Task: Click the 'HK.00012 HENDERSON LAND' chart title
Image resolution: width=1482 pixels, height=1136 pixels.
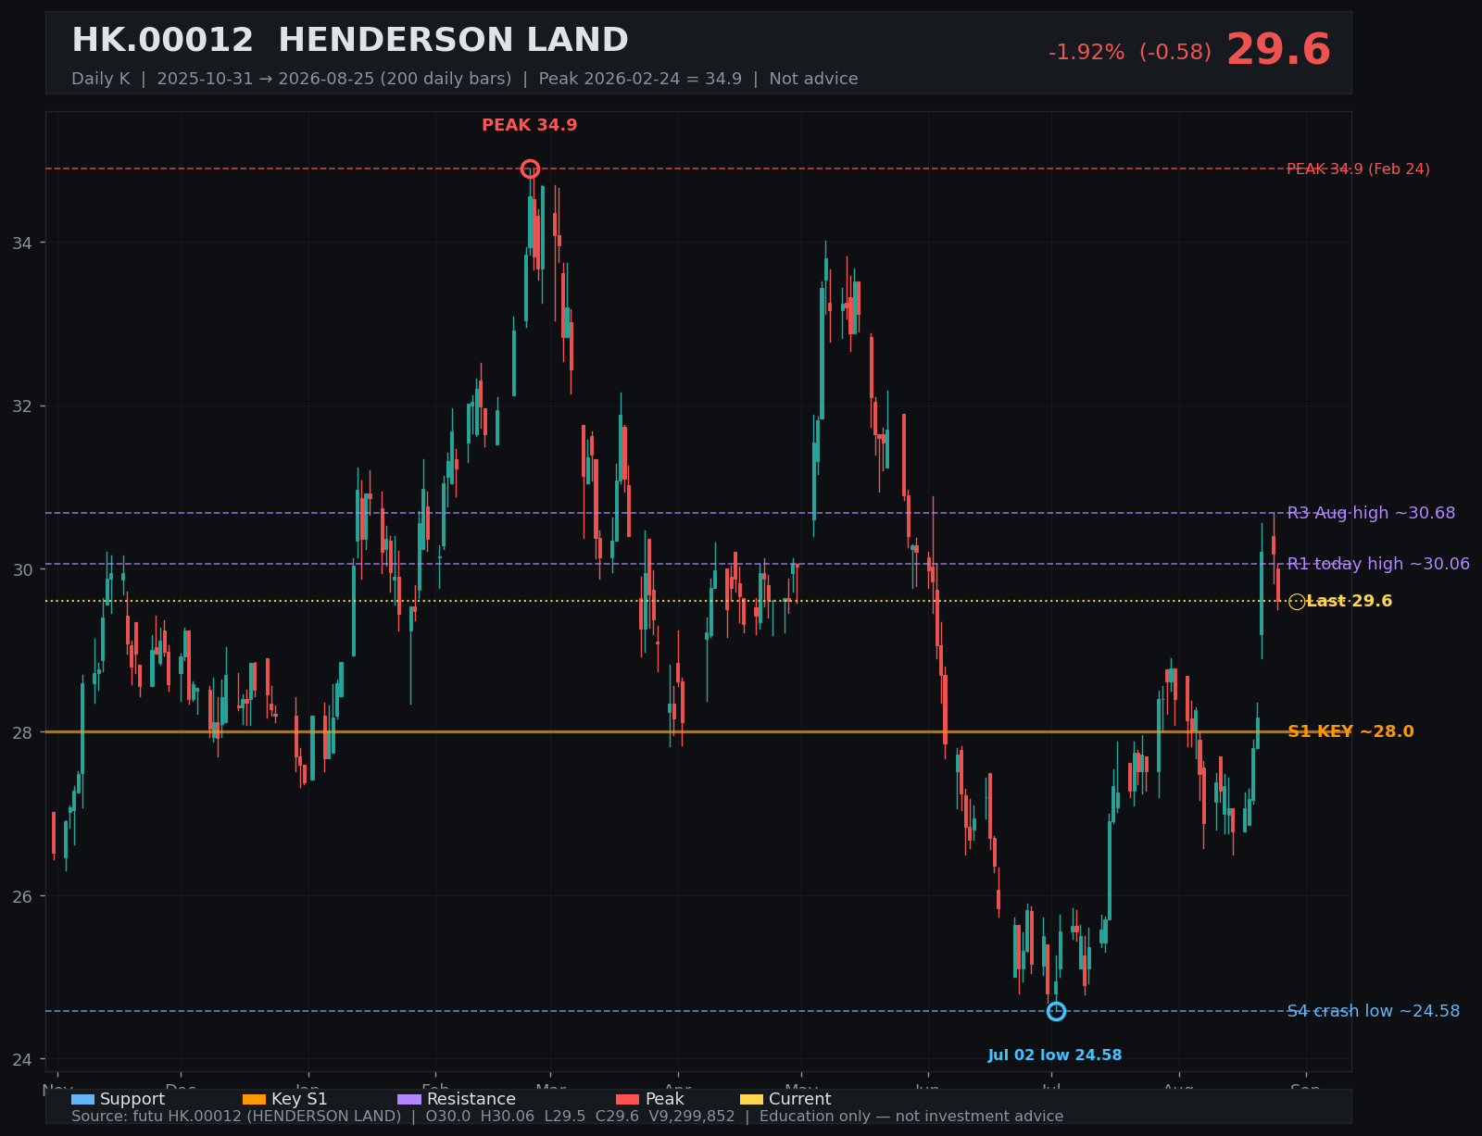Action: [x=350, y=41]
